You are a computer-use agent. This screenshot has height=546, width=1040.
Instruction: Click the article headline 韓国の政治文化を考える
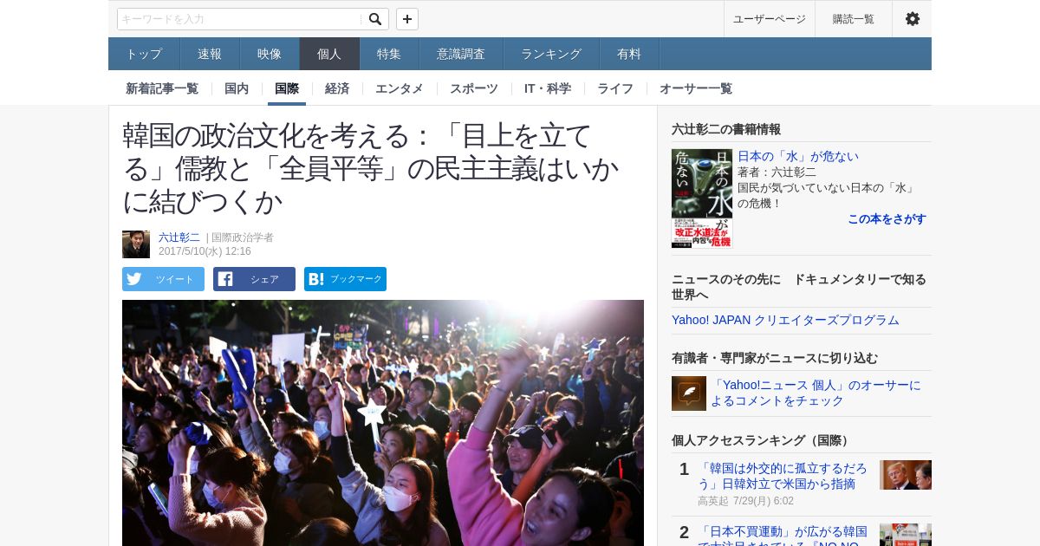(371, 168)
